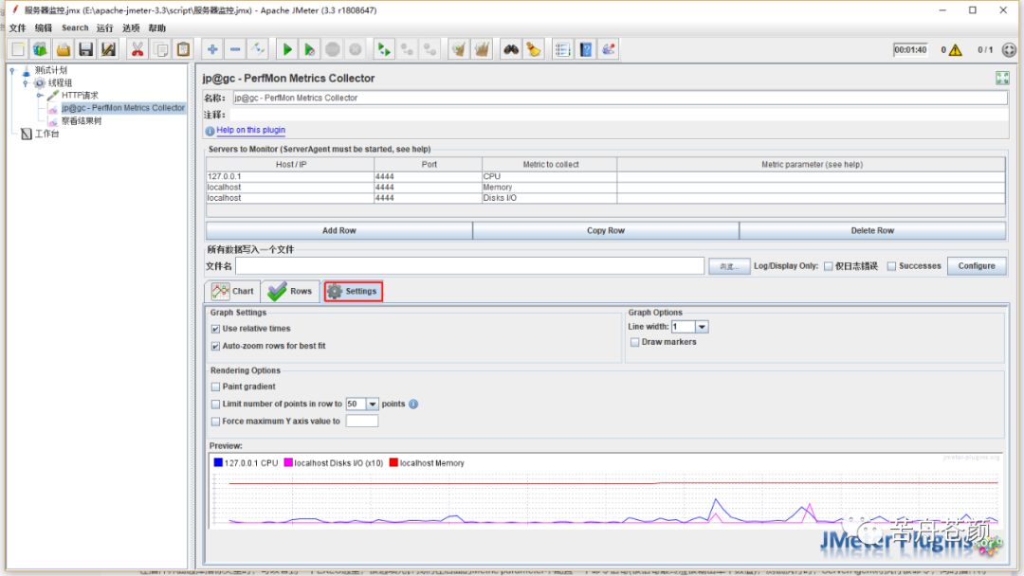1024x576 pixels.
Task: Open the Line width dropdown
Action: coord(702,327)
